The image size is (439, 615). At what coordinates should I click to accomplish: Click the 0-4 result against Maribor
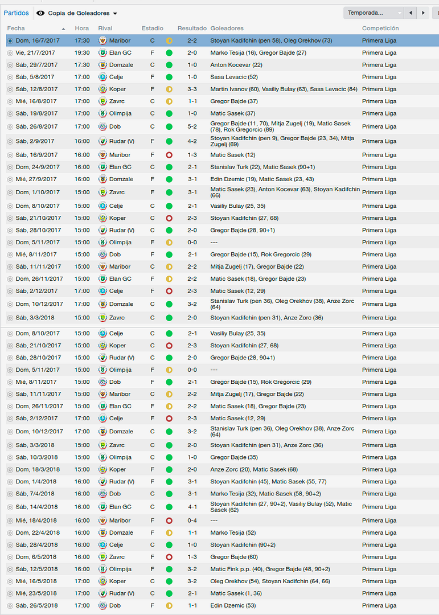[192, 520]
